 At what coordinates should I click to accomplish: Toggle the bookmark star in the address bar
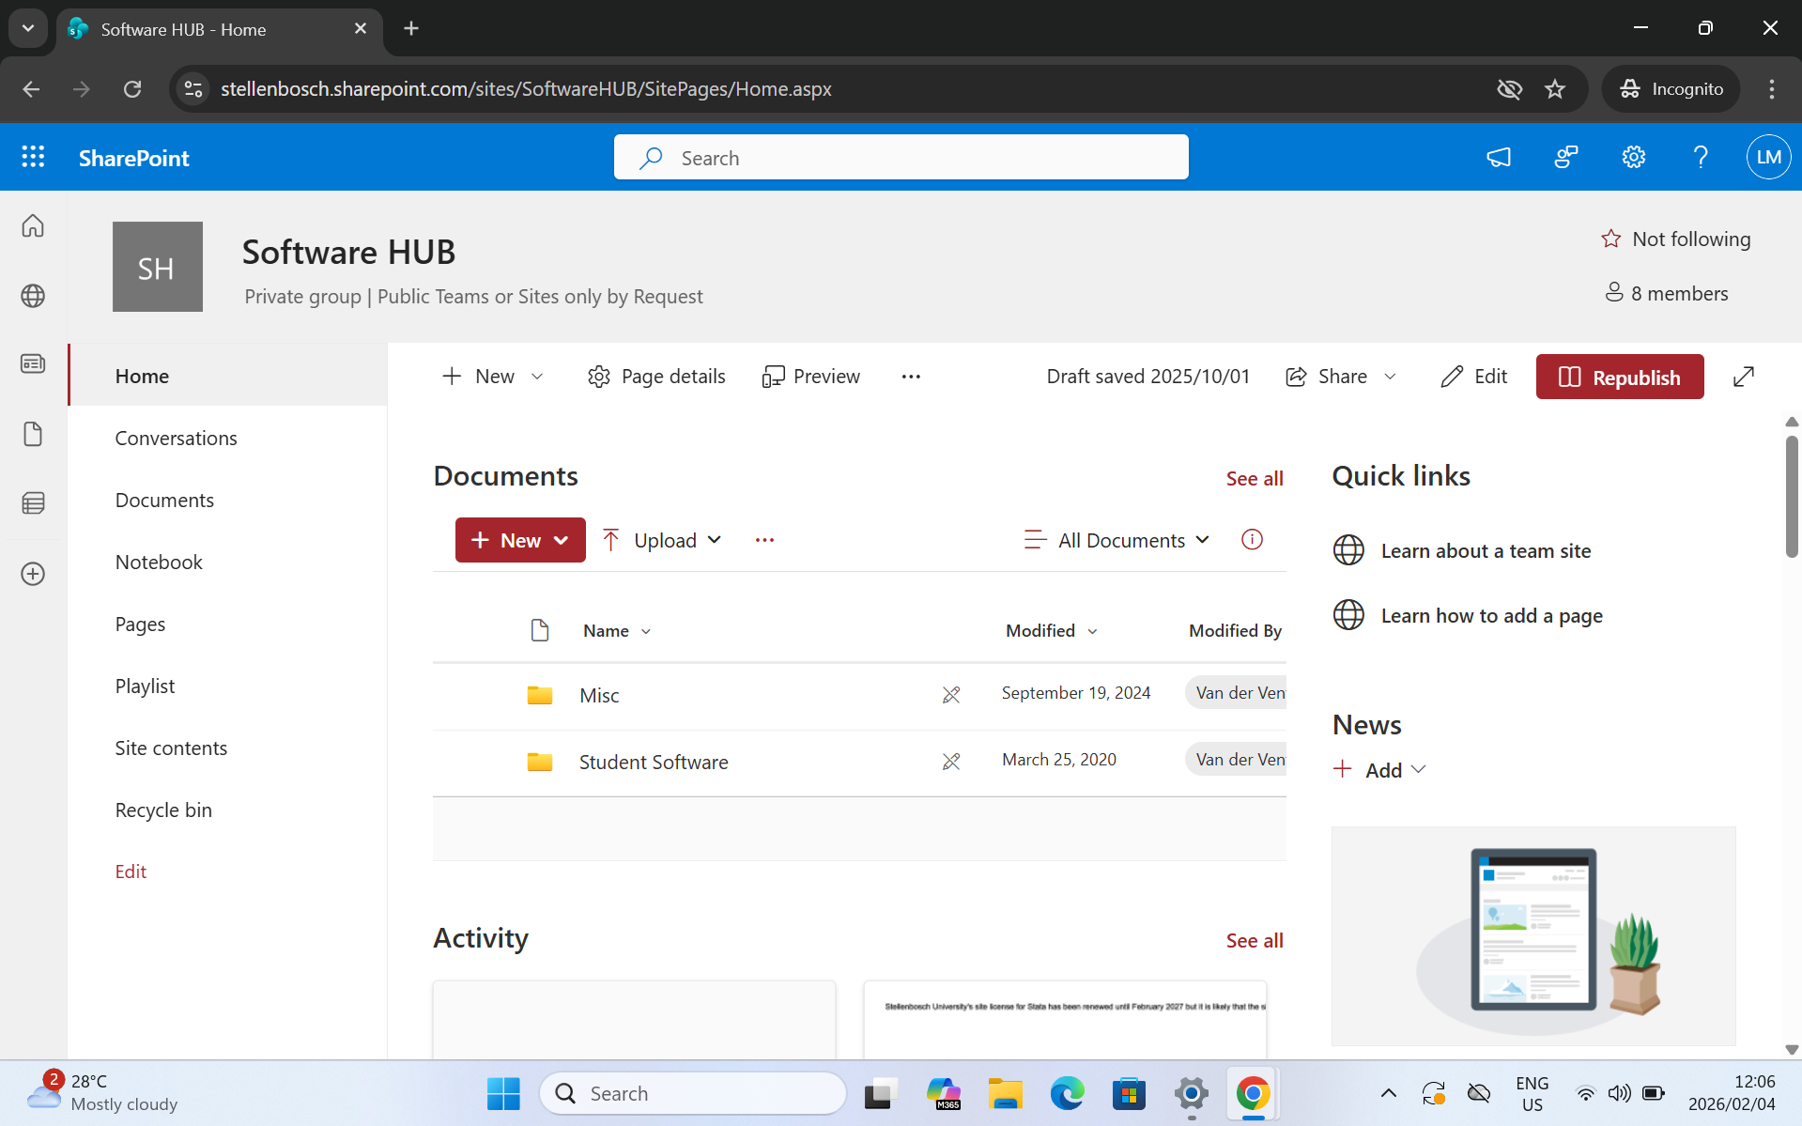(1555, 89)
